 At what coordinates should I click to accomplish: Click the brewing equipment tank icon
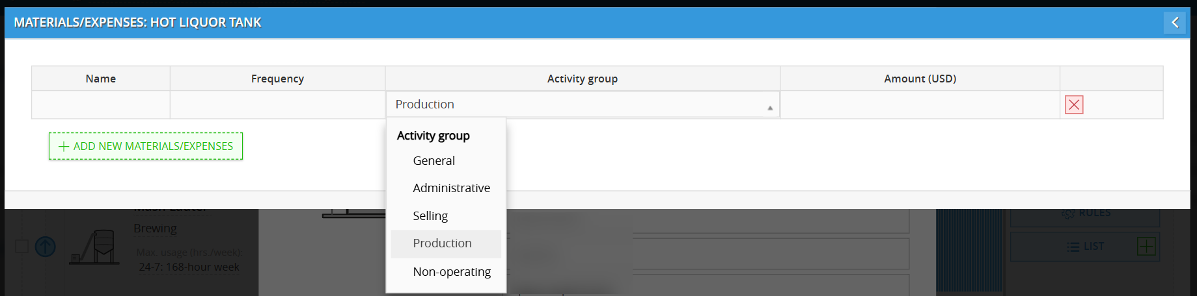tap(95, 247)
